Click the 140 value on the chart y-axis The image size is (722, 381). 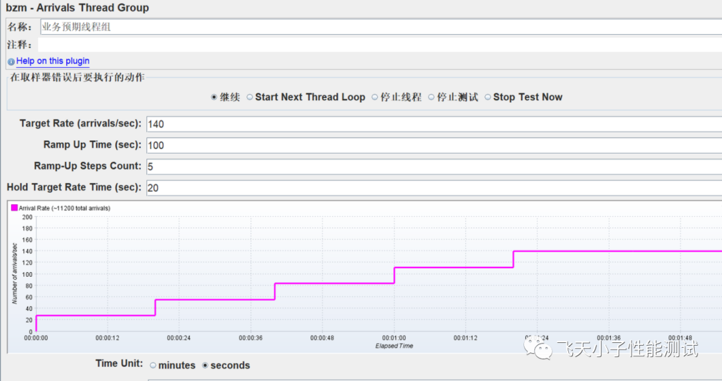pos(27,252)
